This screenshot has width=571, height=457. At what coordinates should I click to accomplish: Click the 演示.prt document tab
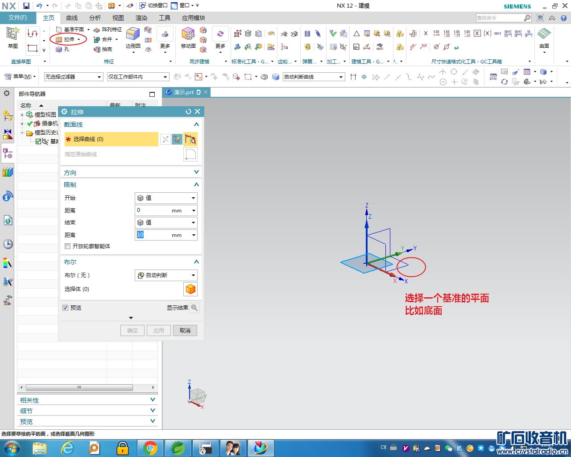click(186, 92)
